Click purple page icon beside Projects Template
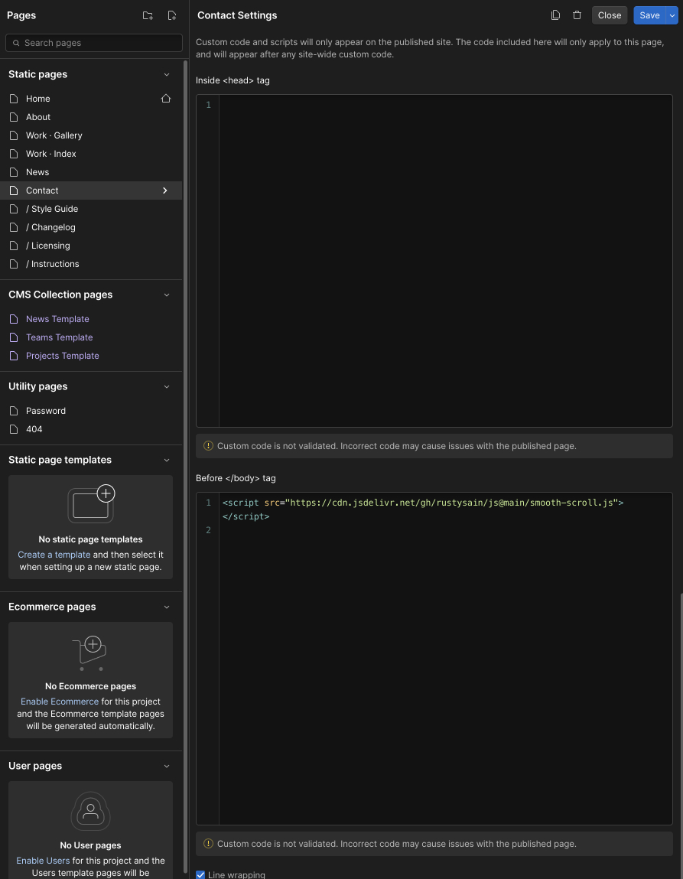Viewport: 683px width, 879px height. pos(14,356)
